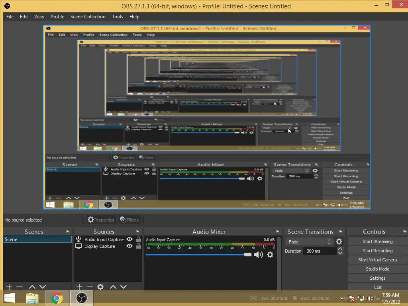Open source properties gear in Sources toolbar
The width and height of the screenshot is (408, 306).
[100, 287]
